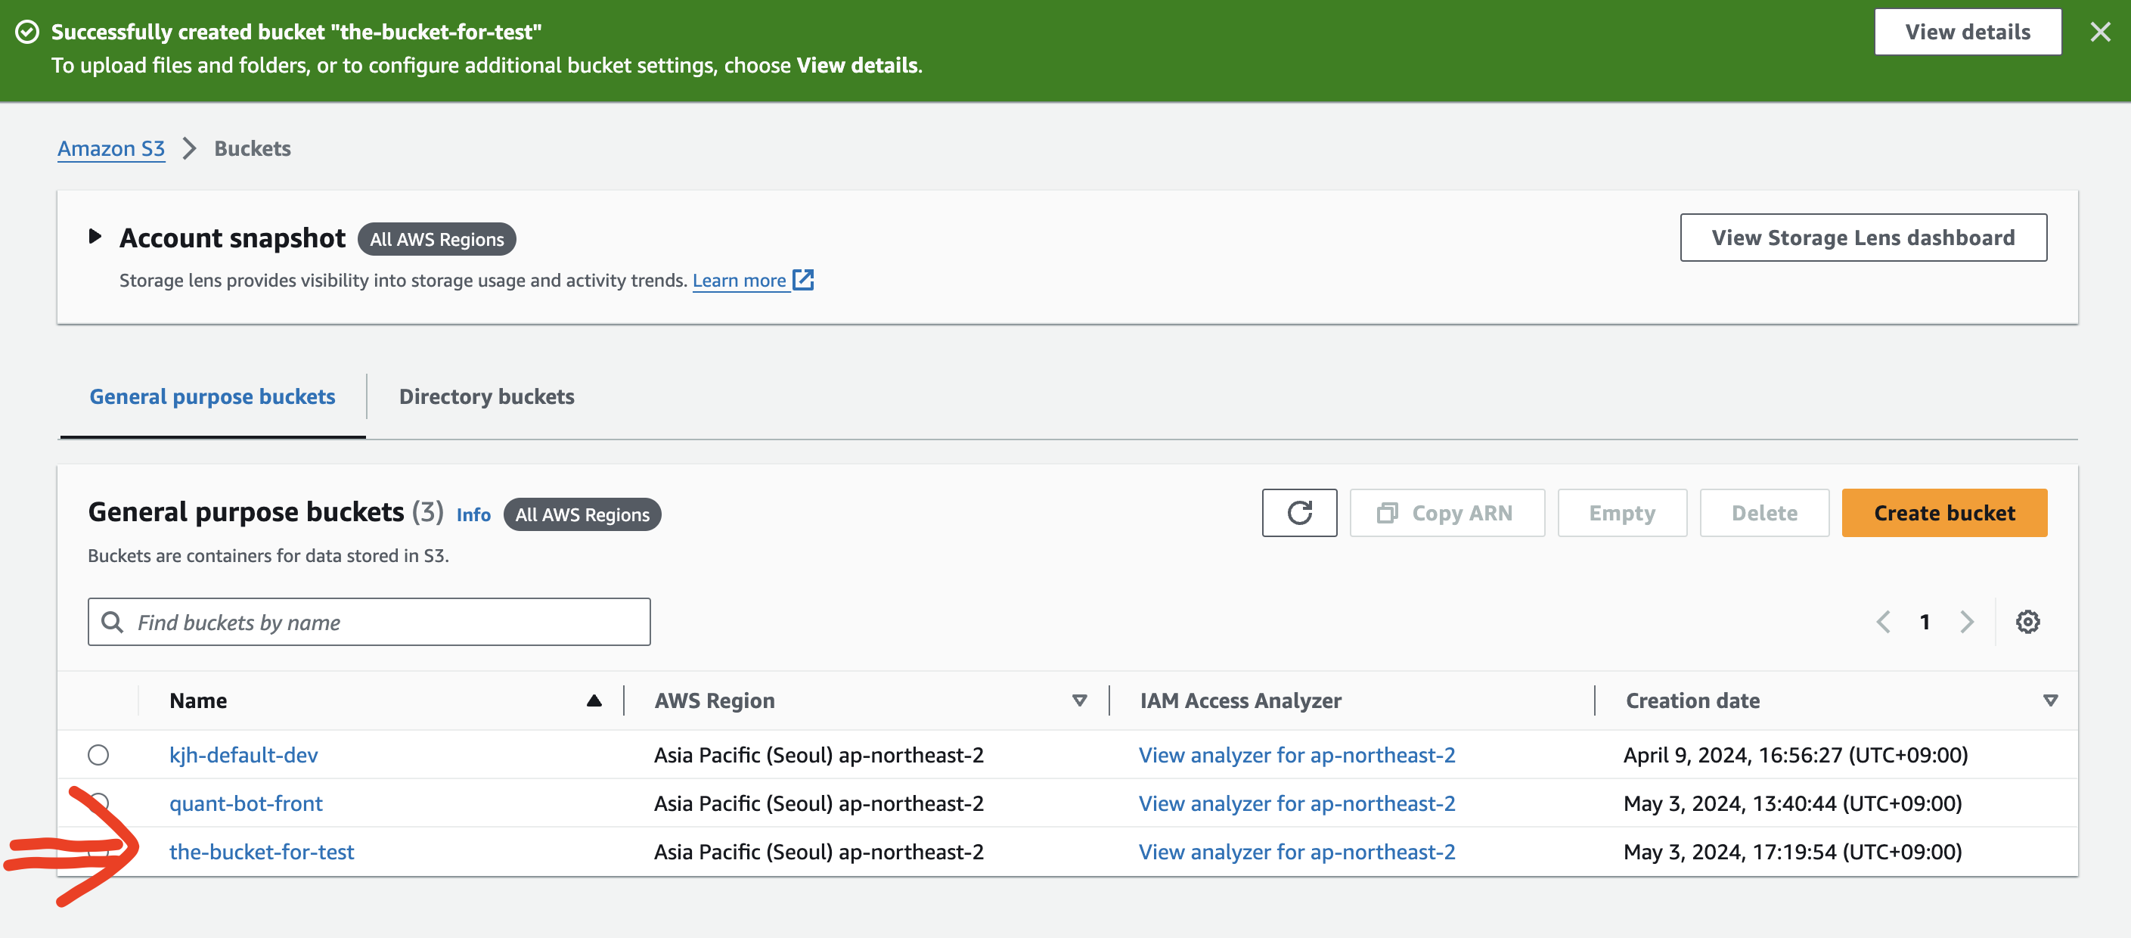Sort by Creation date column arrow
The width and height of the screenshot is (2131, 938).
(2050, 700)
